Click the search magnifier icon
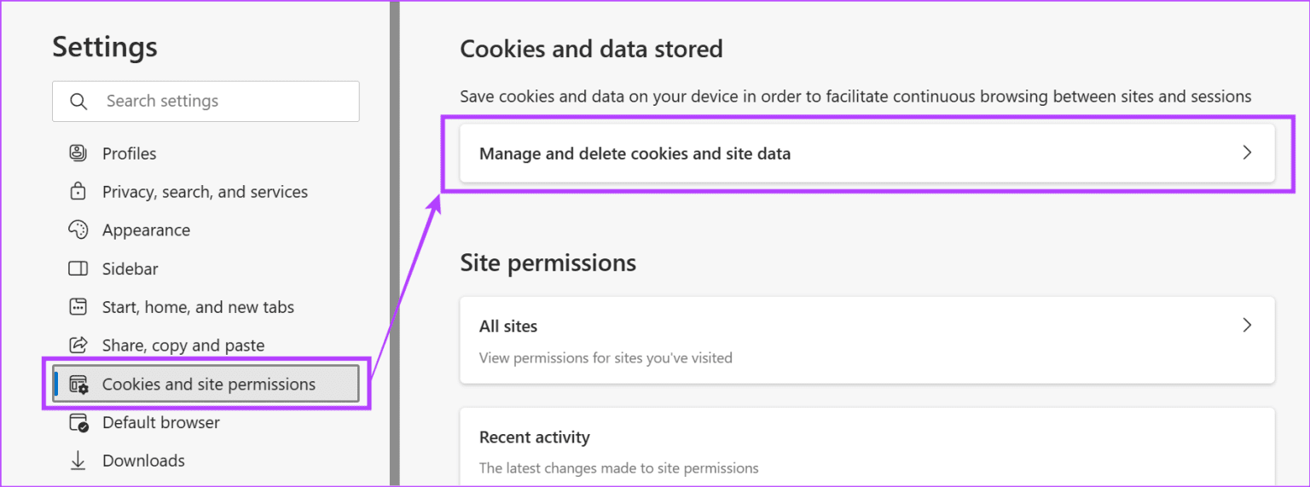Image resolution: width=1310 pixels, height=487 pixels. point(78,101)
